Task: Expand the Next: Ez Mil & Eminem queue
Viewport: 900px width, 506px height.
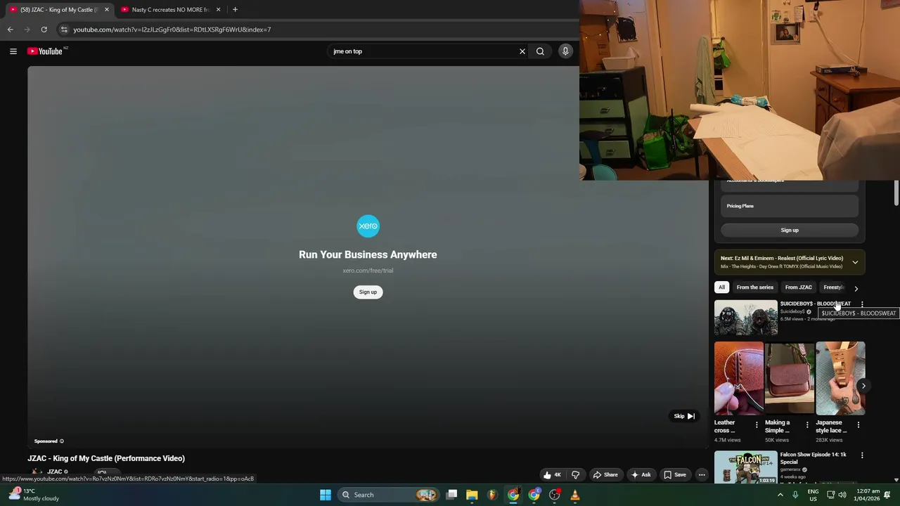Action: click(x=855, y=262)
